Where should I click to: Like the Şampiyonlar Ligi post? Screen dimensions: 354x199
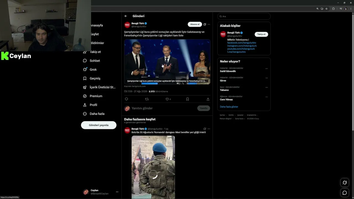(168, 99)
